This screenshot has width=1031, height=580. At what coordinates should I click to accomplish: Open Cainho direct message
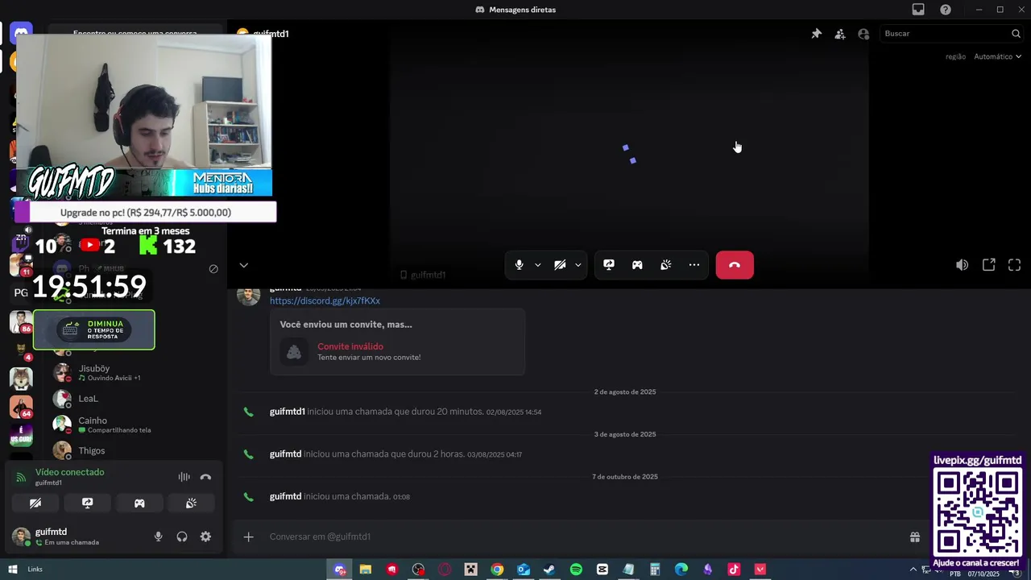[133, 425]
